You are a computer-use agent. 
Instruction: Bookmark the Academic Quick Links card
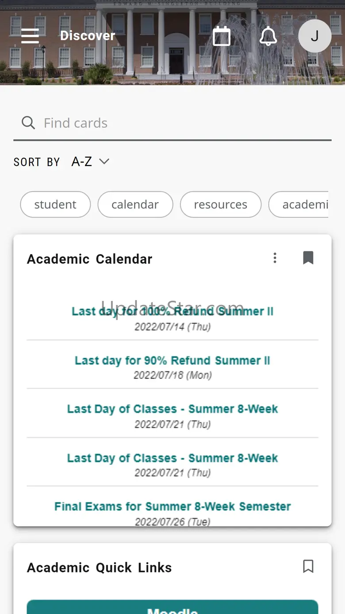pyautogui.click(x=308, y=566)
